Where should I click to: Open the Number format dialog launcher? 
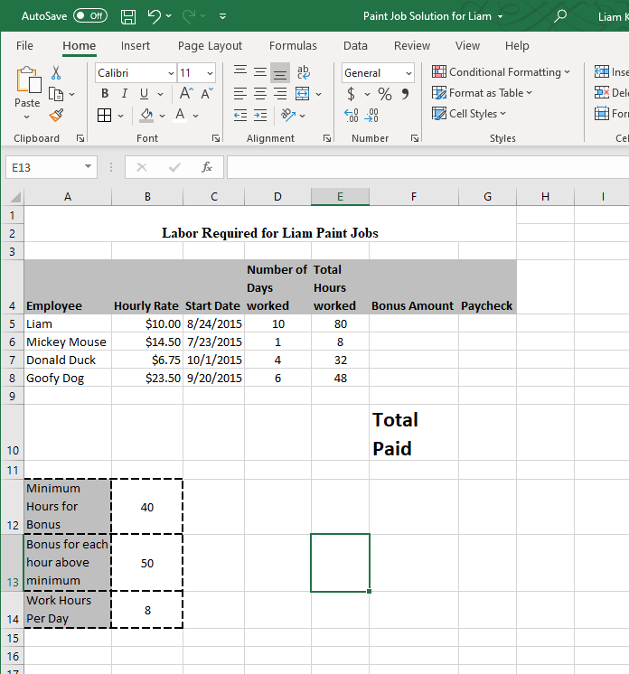(415, 138)
